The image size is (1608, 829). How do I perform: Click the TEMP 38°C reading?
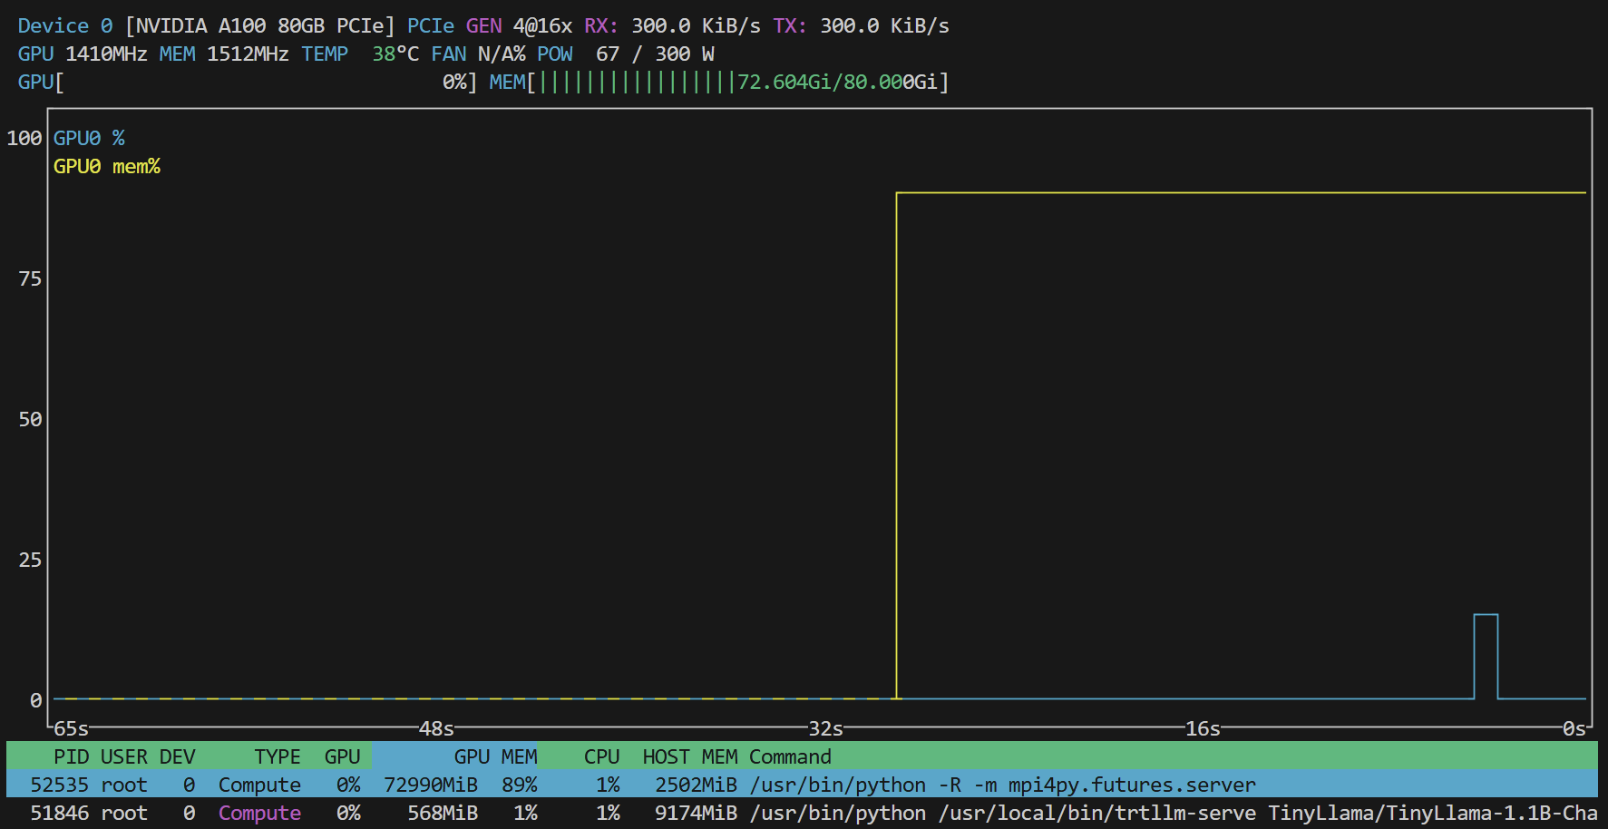pyautogui.click(x=360, y=54)
